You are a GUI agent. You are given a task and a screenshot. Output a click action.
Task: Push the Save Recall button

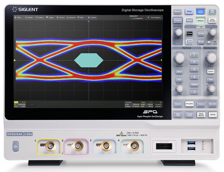coord(201,115)
